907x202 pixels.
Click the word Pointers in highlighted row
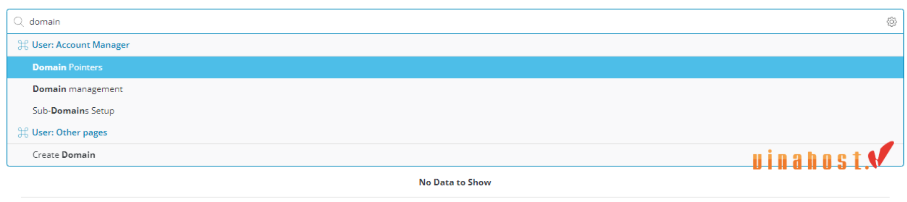click(x=85, y=67)
